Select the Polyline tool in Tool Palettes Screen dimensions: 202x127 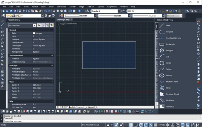click(x=169, y=32)
